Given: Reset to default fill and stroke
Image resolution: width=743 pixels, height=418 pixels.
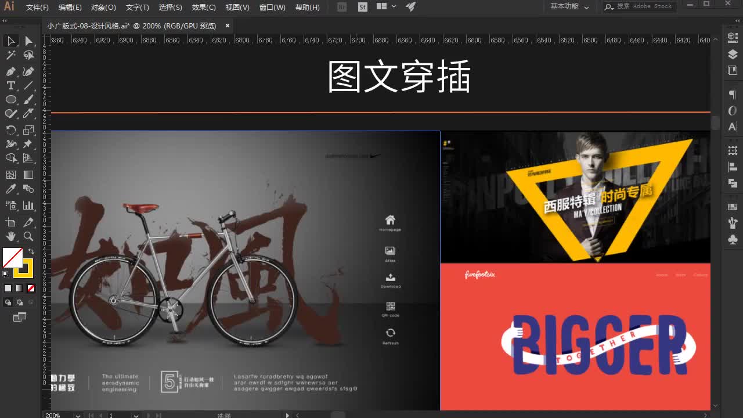Looking at the screenshot, I should point(6,274).
